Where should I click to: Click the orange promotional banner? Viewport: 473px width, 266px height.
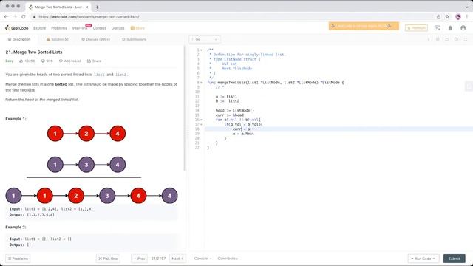(364, 26)
